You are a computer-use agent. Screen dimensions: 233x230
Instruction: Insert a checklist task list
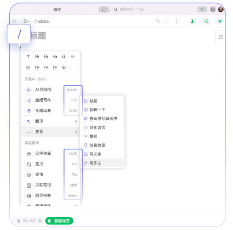[37, 68]
